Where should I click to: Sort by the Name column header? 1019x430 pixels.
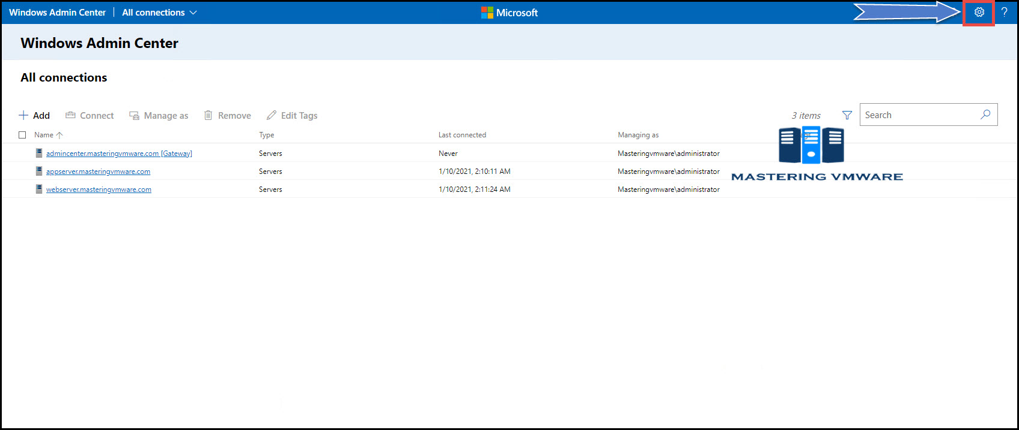[x=44, y=135]
